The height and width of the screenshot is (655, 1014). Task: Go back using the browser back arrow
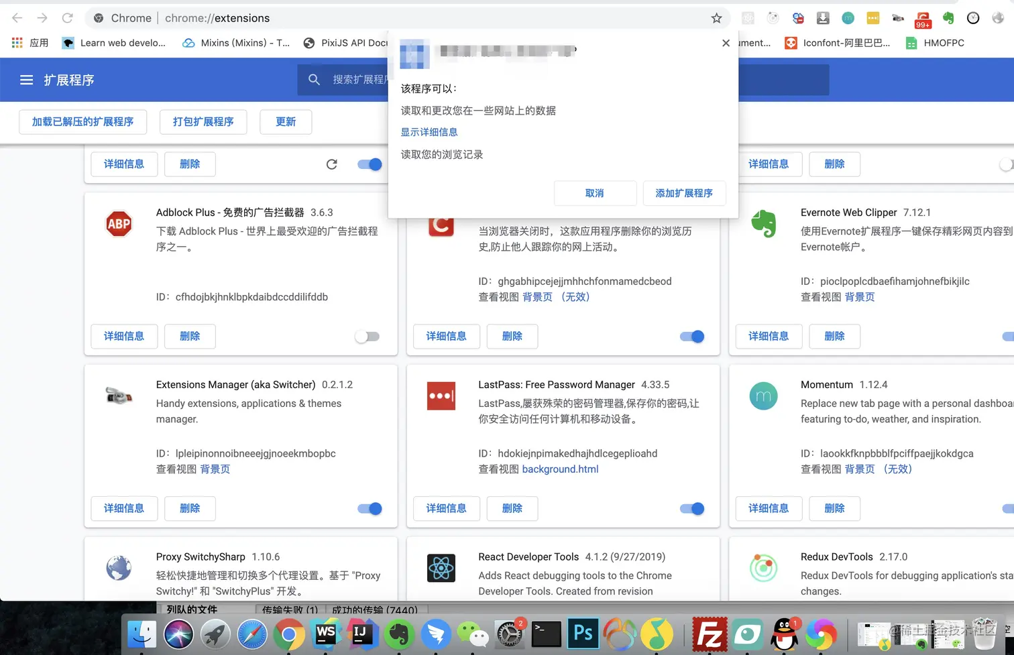click(x=17, y=18)
